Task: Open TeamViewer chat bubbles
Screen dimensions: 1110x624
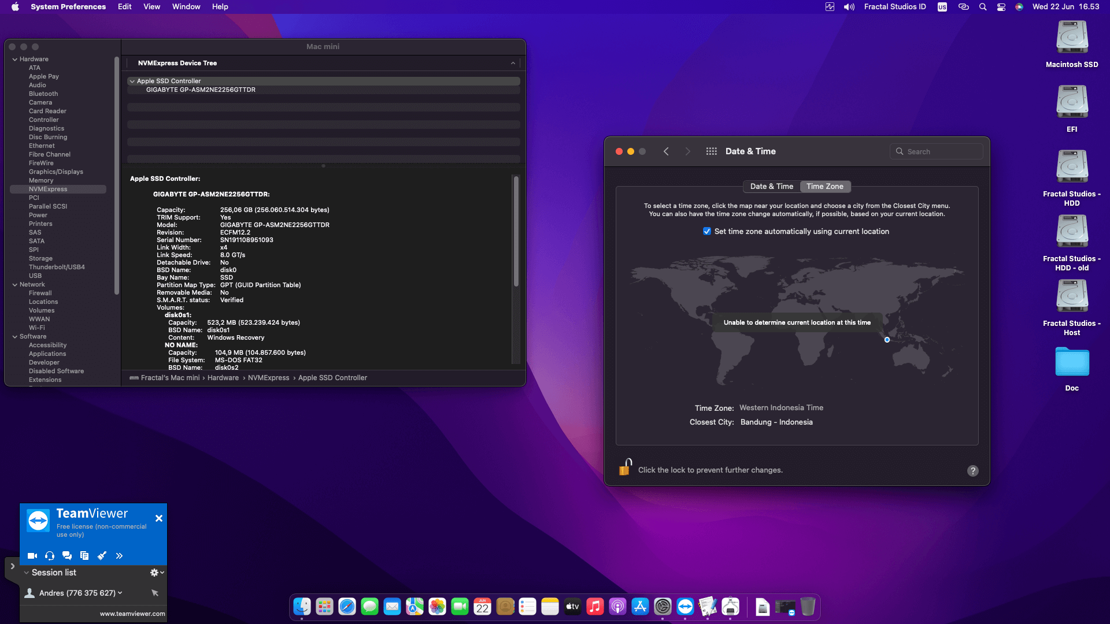Action: click(x=67, y=556)
